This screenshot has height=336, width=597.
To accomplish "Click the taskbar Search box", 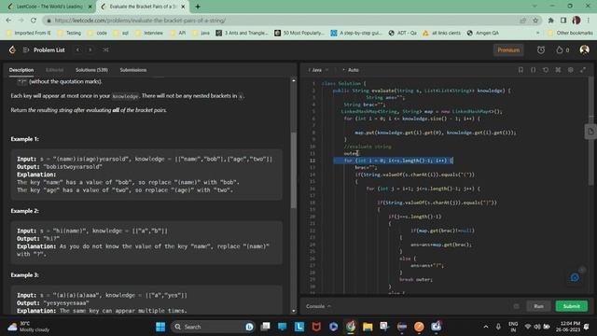I will [x=214, y=327].
